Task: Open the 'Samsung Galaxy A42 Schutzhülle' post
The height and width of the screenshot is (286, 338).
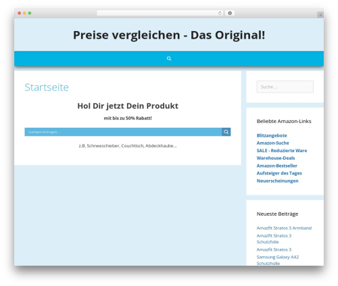Action: tap(278, 260)
